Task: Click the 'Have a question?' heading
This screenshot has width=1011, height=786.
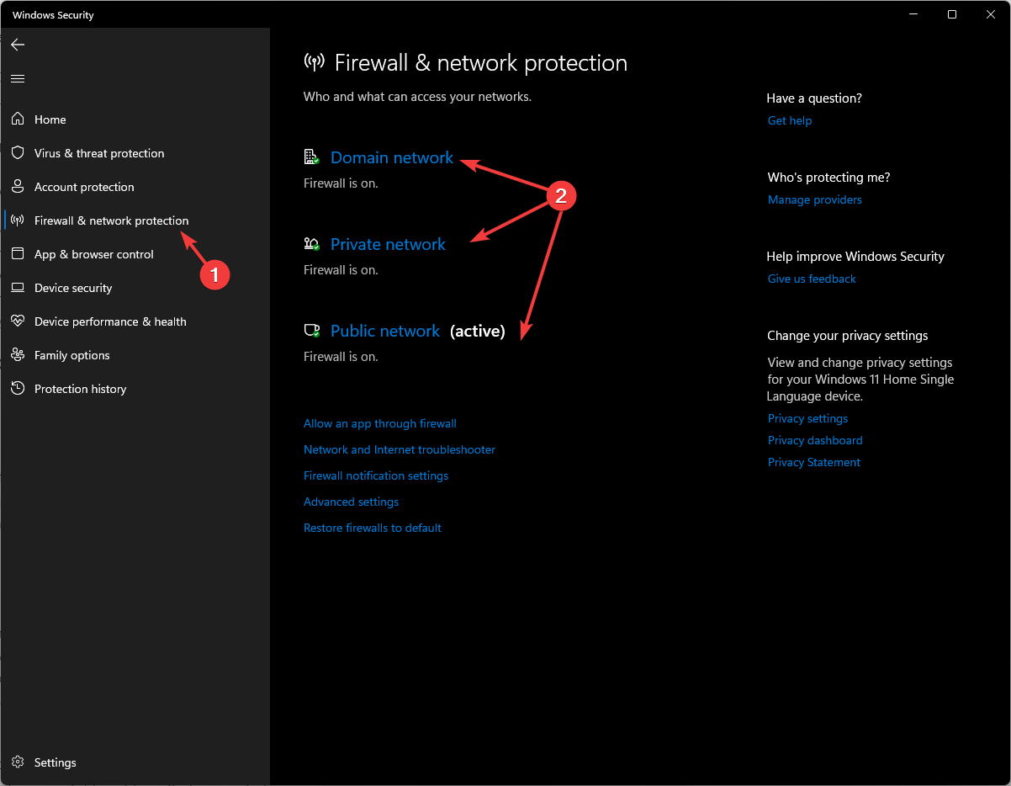Action: click(814, 98)
